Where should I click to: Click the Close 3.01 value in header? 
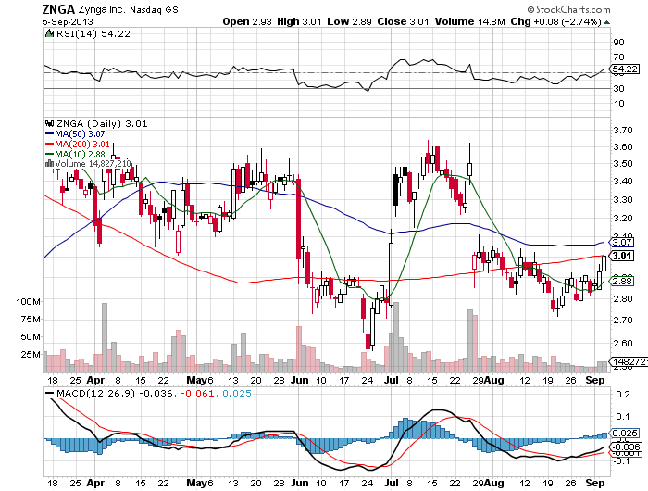(x=403, y=21)
